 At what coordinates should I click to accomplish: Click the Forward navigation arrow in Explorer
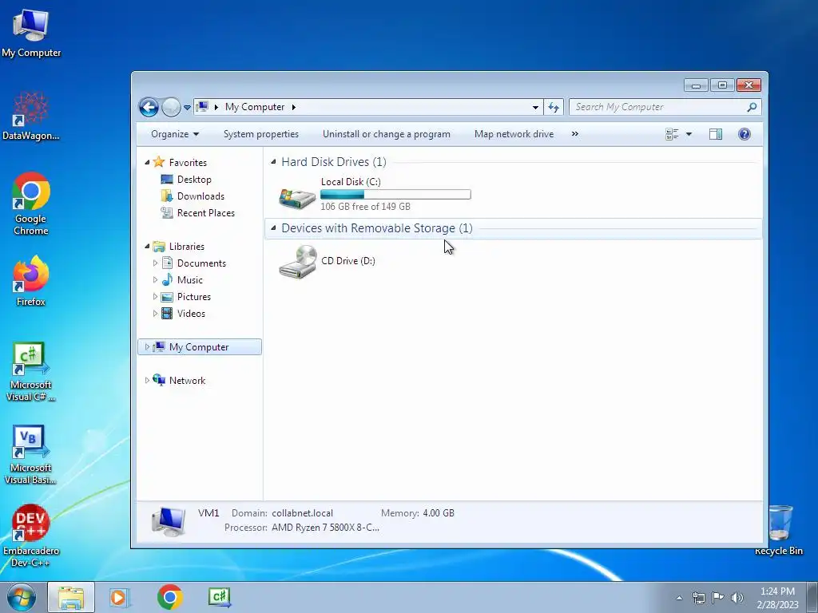coord(171,108)
